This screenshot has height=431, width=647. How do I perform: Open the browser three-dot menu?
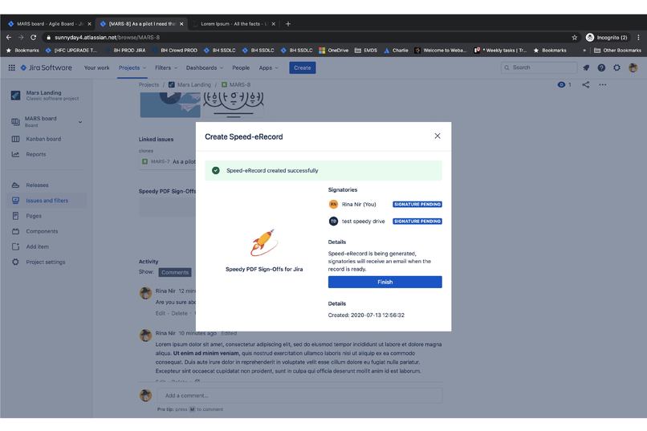click(x=638, y=37)
